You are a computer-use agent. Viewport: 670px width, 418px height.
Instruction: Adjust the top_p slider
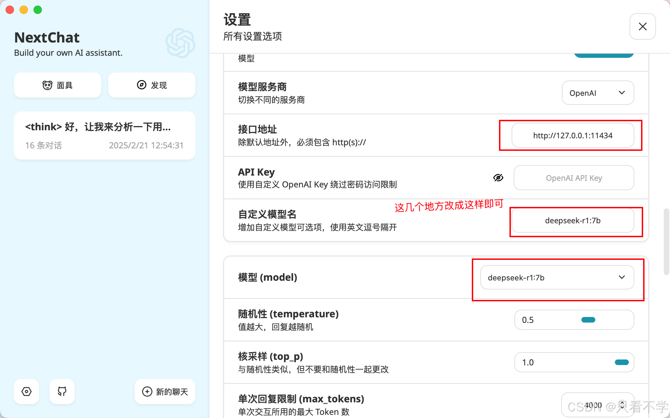621,362
